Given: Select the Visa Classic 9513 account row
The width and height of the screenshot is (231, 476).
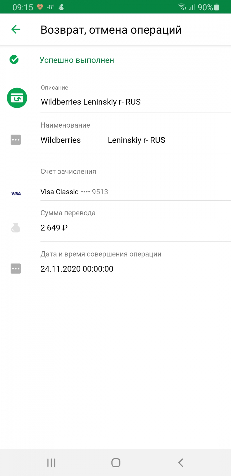Looking at the screenshot, I should [x=136, y=192].
